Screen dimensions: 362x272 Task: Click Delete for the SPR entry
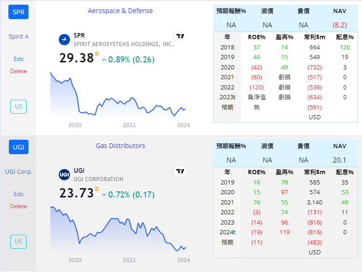point(19,71)
